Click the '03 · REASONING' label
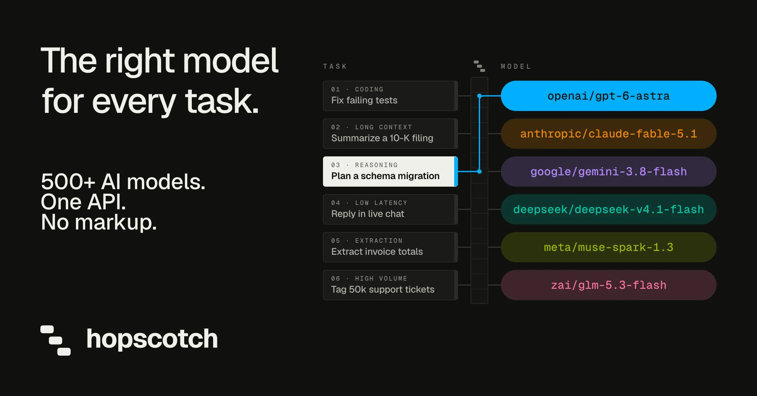This screenshot has height=396, width=757. tap(365, 165)
